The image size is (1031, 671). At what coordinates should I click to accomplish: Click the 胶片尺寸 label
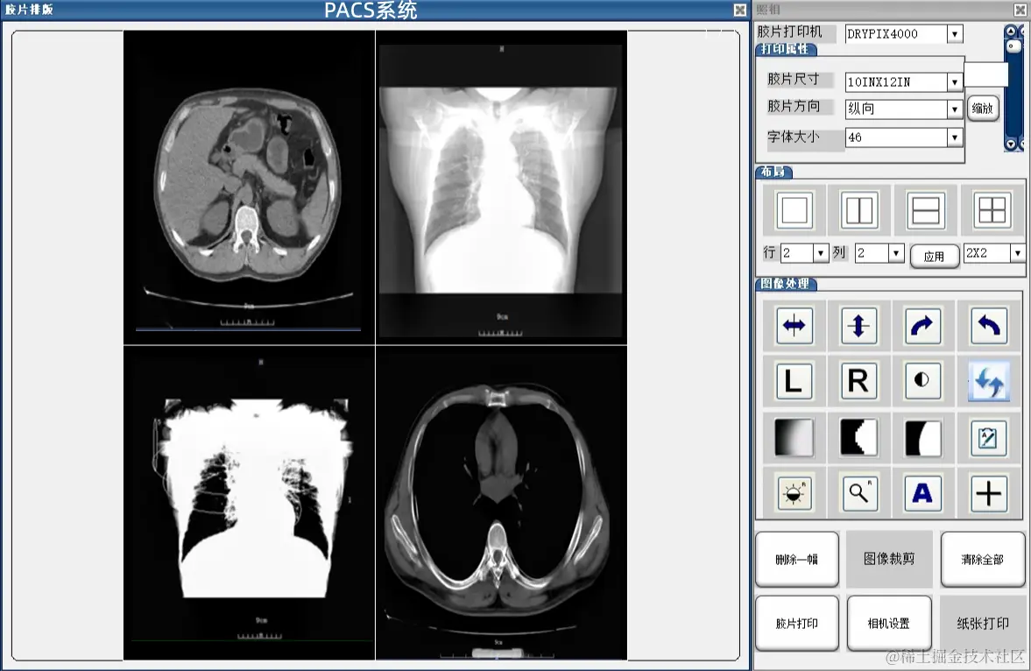click(x=794, y=79)
